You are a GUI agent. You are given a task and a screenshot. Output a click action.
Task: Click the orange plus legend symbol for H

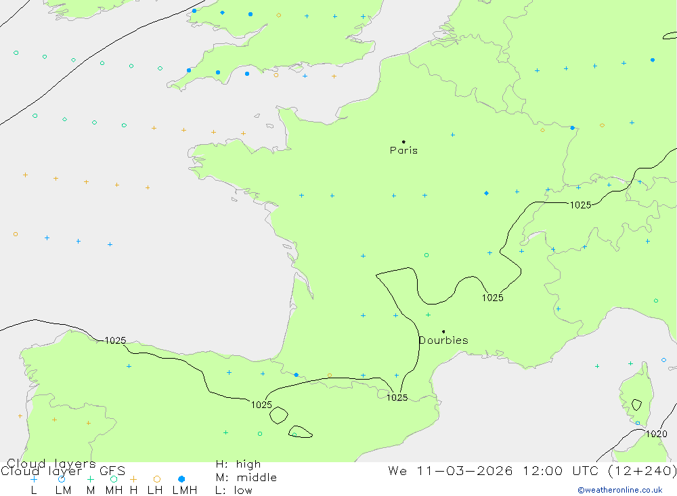pos(133,479)
